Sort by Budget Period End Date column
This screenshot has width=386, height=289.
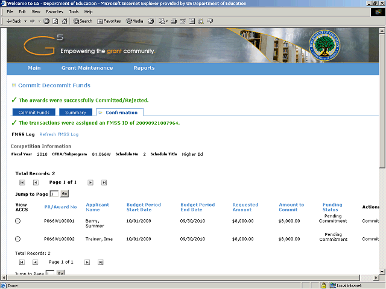tap(197, 207)
